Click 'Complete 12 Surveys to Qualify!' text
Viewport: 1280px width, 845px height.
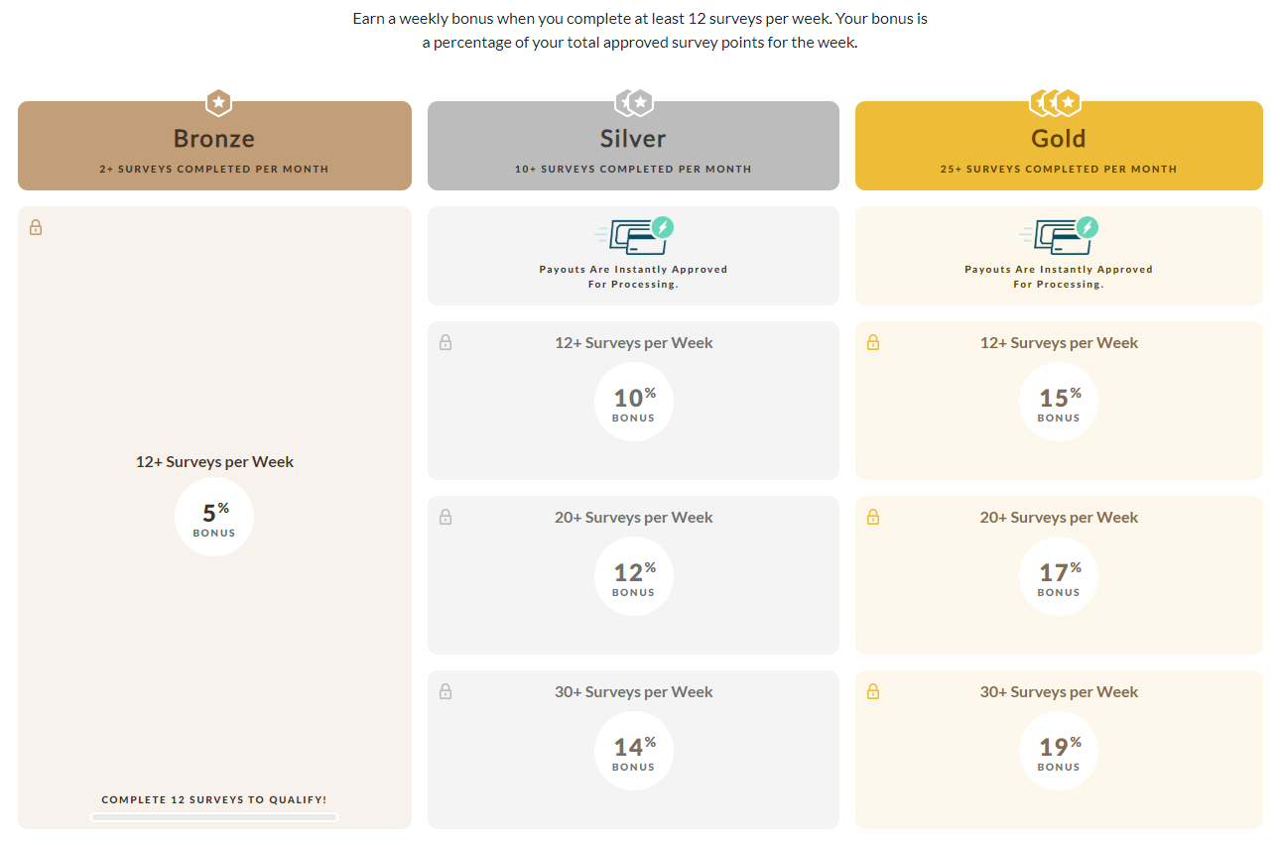[214, 799]
